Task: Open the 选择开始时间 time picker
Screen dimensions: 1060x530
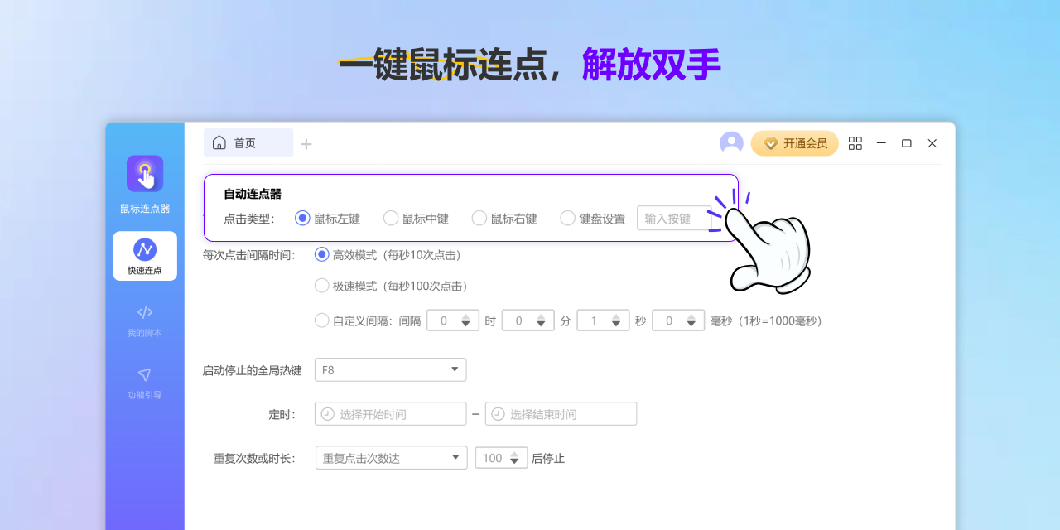Action: click(x=389, y=413)
